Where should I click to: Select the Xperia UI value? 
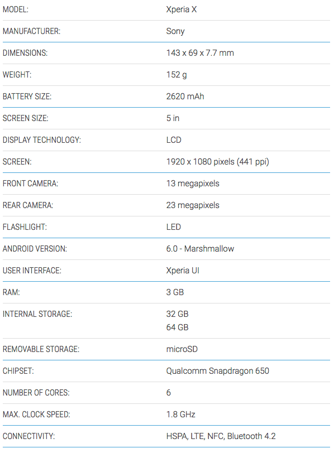(183, 271)
